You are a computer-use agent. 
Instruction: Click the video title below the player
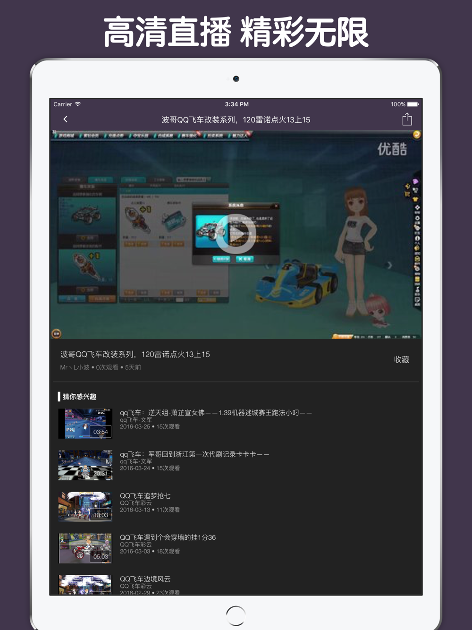135,354
